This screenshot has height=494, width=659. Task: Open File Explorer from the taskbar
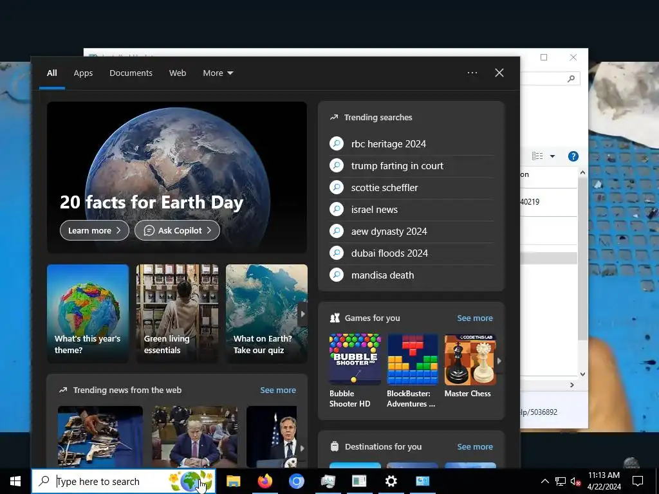coord(233,481)
